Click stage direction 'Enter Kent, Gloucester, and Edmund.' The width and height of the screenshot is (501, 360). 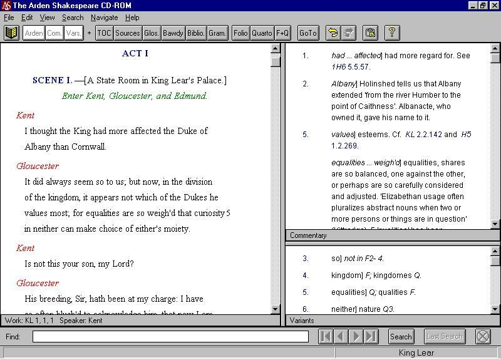[135, 96]
